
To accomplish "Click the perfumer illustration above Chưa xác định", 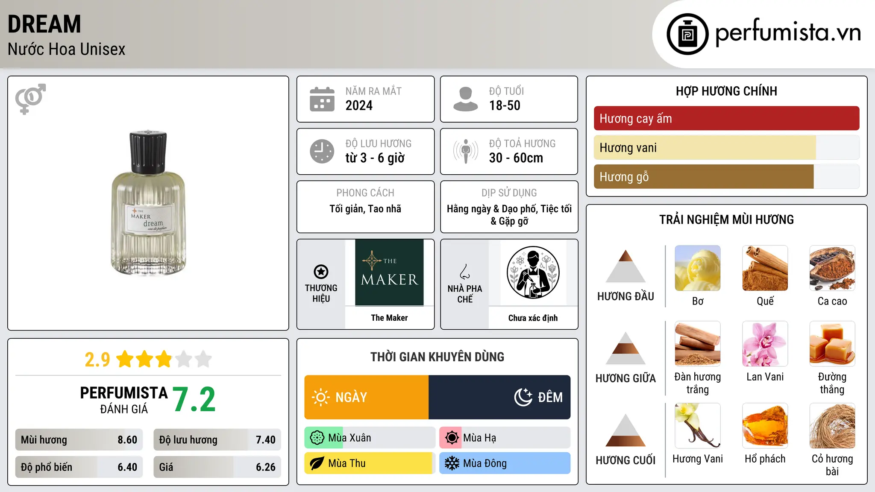I will (533, 272).
